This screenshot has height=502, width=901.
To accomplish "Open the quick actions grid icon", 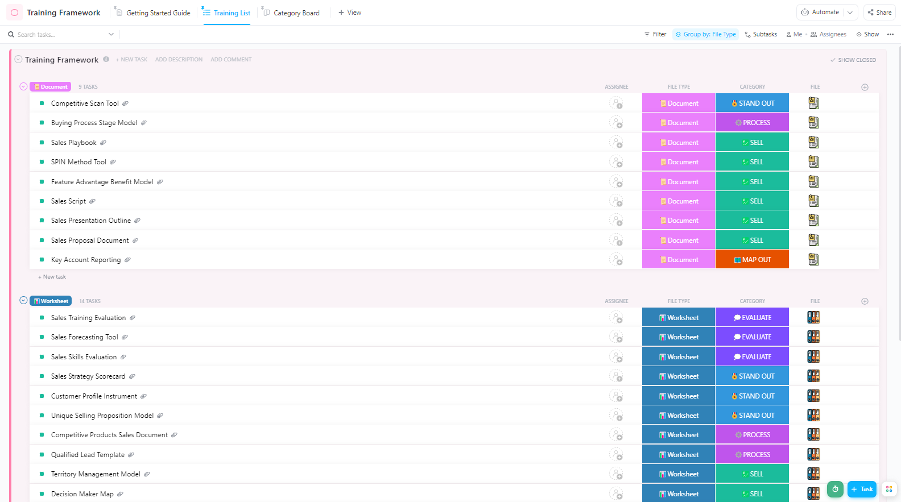I will [x=888, y=489].
